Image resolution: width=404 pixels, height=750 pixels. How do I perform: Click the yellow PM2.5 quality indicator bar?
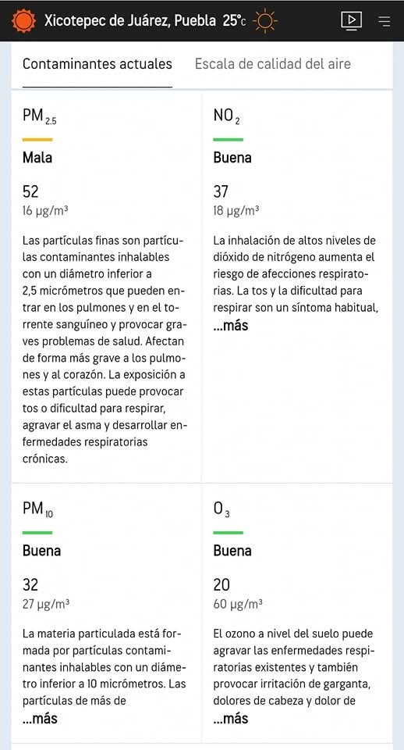click(x=37, y=140)
